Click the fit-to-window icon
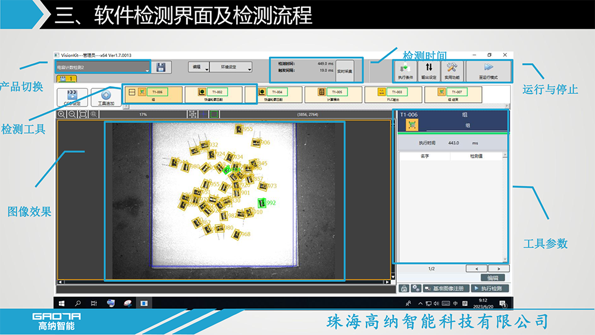The image size is (595, 335). [x=83, y=114]
